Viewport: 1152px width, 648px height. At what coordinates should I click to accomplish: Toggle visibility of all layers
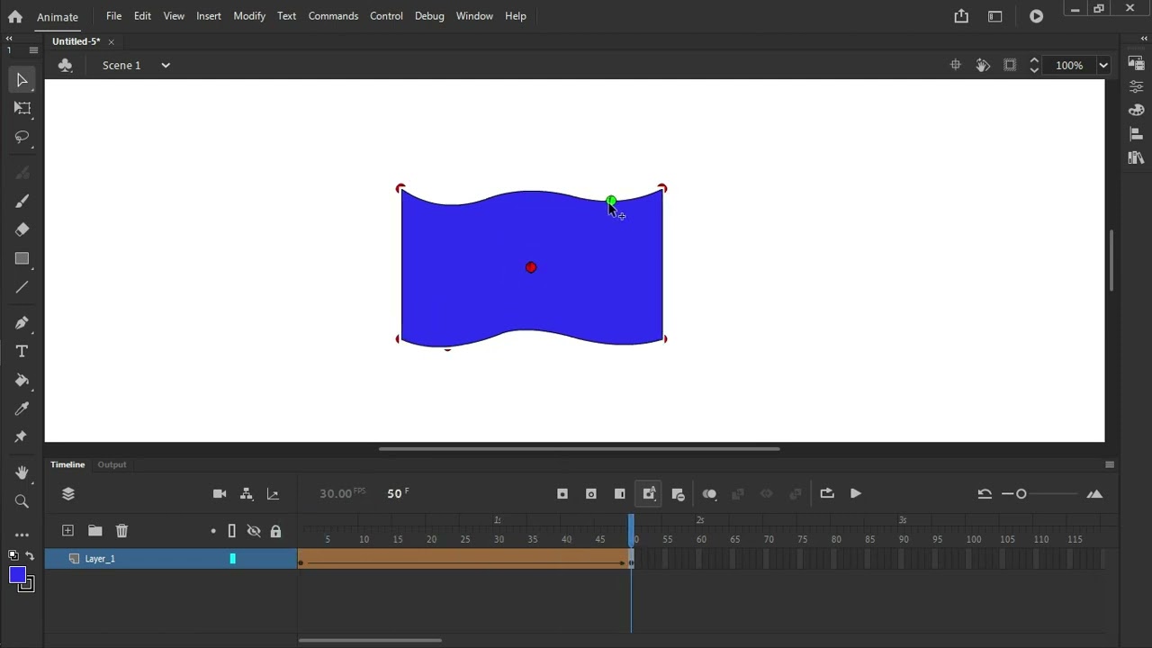coord(254,531)
